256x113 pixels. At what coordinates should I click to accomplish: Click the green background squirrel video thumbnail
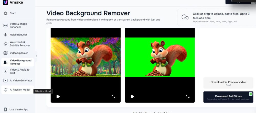click(160, 57)
